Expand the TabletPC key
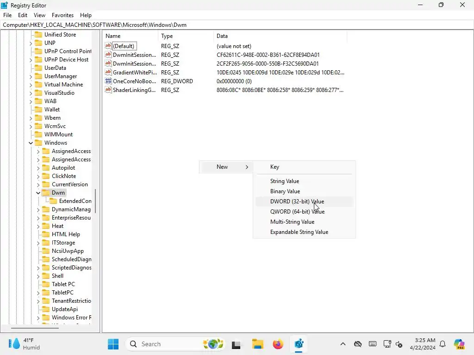The width and height of the screenshot is (474, 355). pyautogui.click(x=38, y=293)
